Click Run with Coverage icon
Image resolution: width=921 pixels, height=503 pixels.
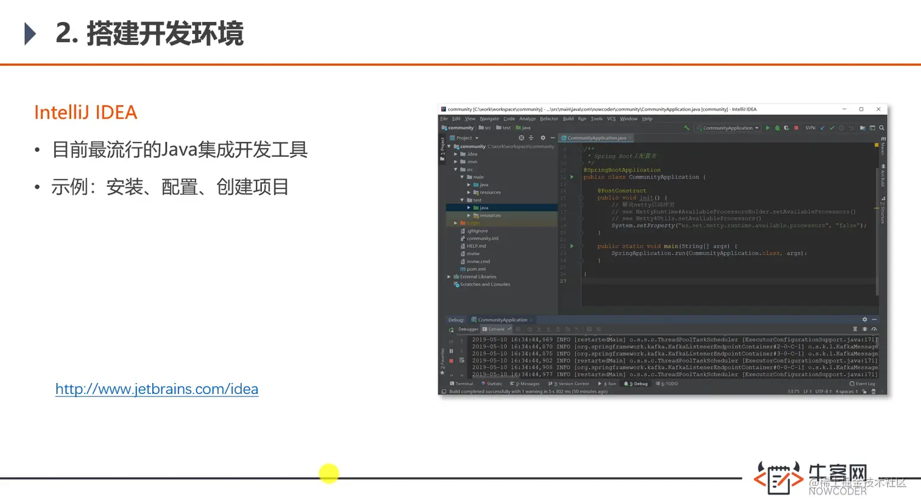coord(786,128)
